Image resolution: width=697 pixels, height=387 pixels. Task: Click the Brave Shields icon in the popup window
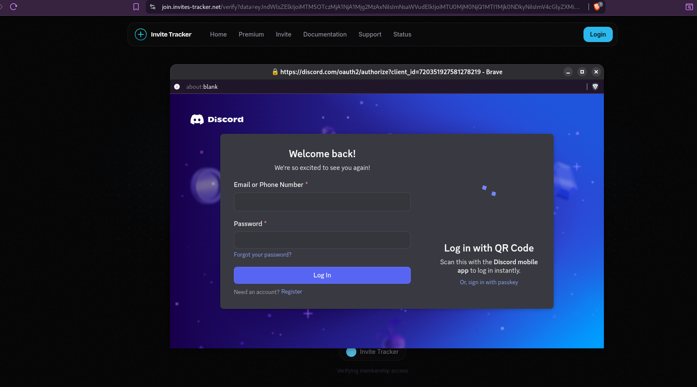595,87
